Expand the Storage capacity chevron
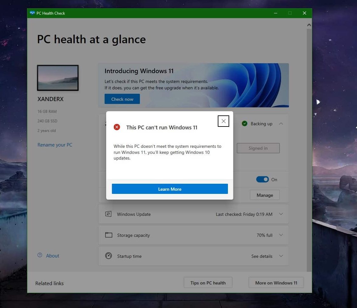Viewport: 357px width, 308px height. point(281,235)
